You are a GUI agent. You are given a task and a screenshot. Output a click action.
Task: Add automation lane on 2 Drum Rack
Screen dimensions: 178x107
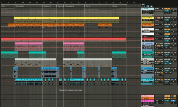(153, 22)
